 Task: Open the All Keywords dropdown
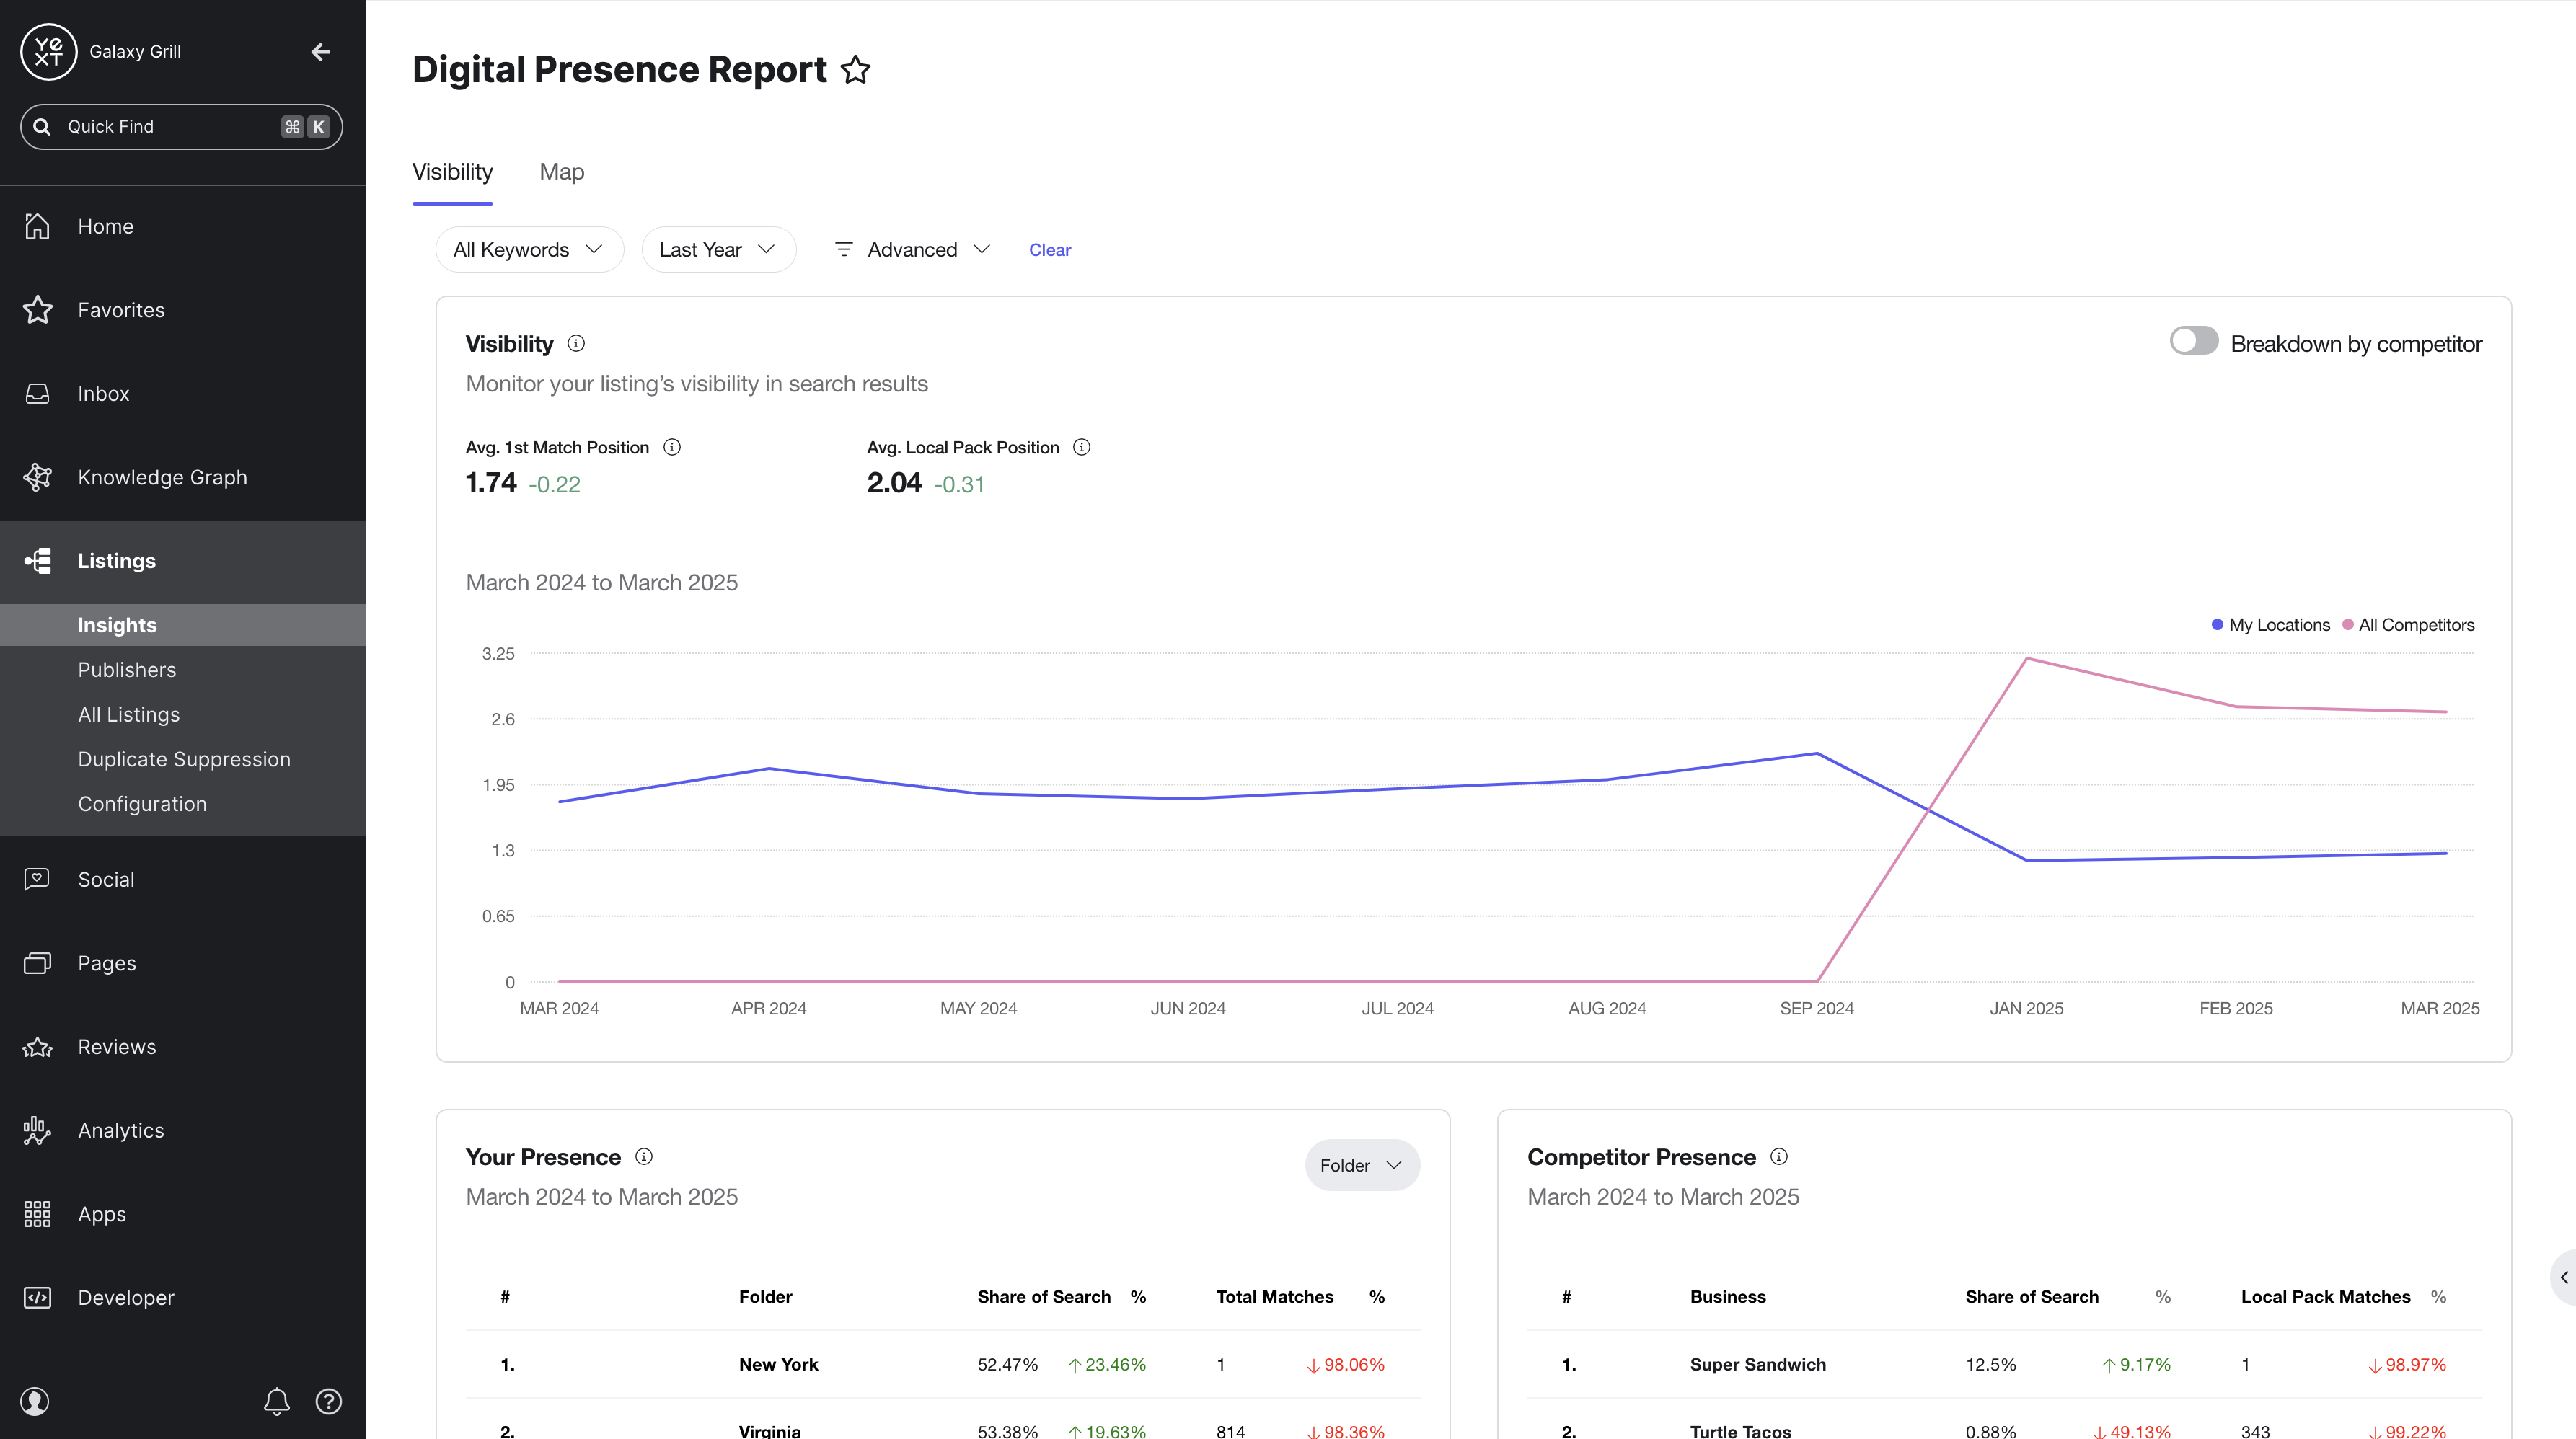pos(529,249)
